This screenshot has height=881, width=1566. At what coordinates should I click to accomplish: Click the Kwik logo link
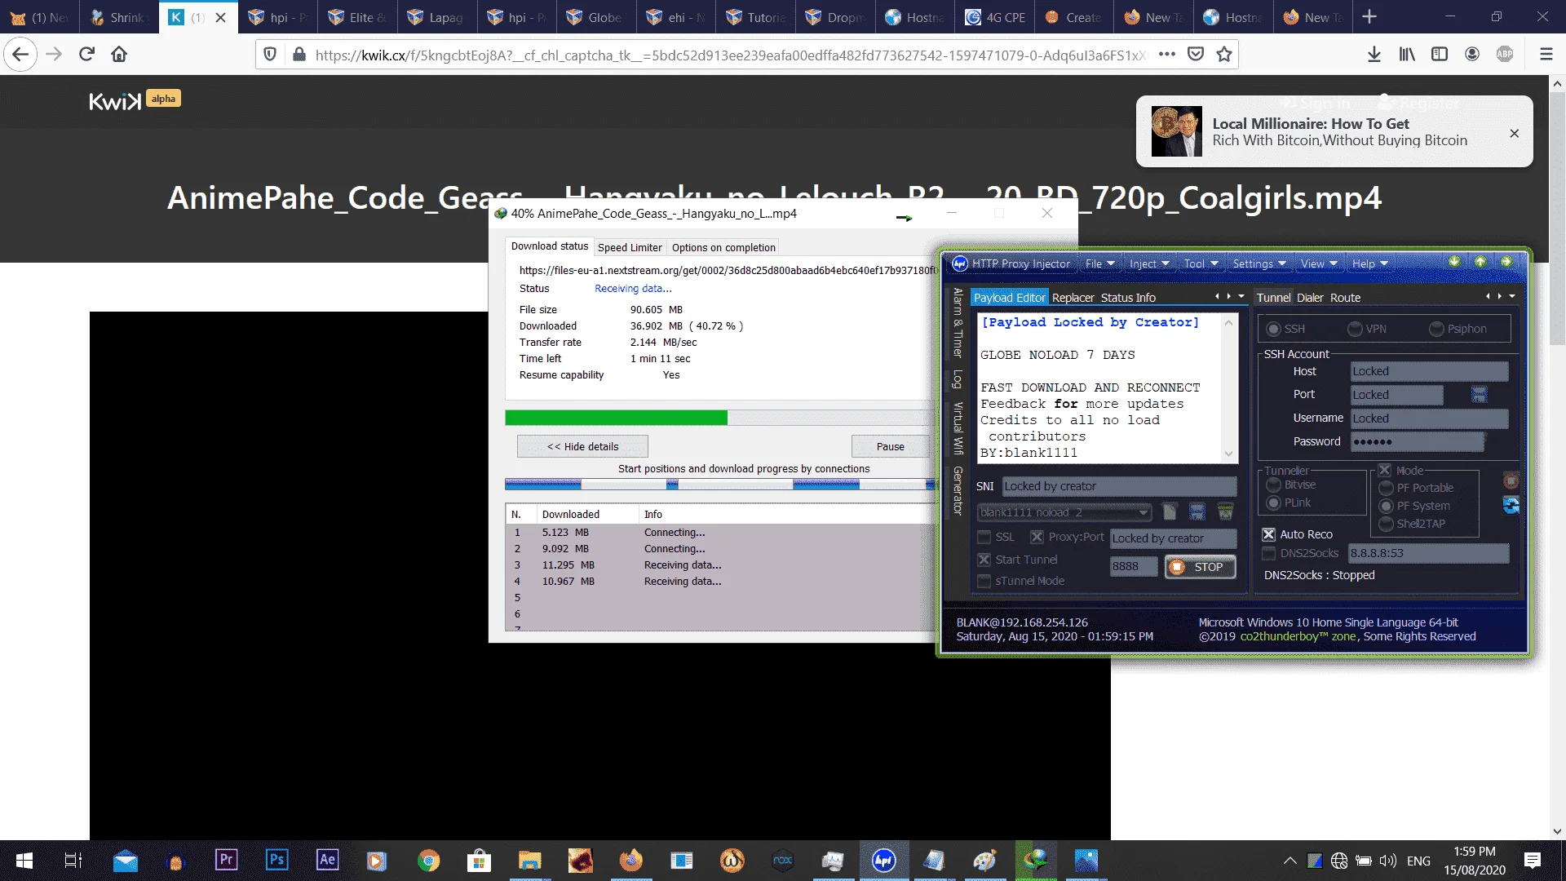(x=115, y=100)
